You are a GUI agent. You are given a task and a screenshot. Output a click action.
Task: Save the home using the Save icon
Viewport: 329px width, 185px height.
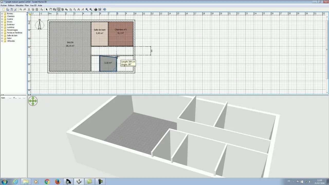tap(12, 10)
